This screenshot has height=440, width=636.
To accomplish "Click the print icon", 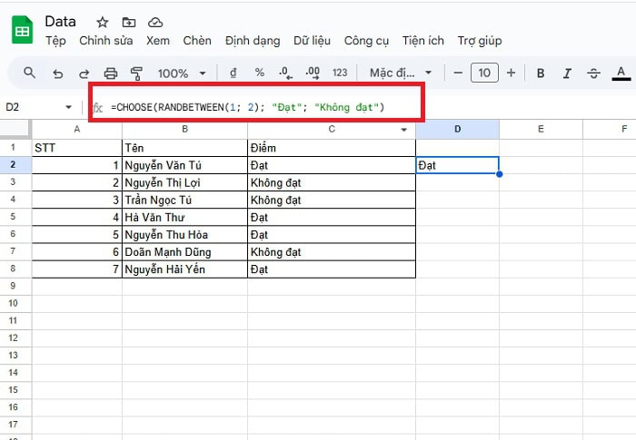I will pyautogui.click(x=111, y=73).
